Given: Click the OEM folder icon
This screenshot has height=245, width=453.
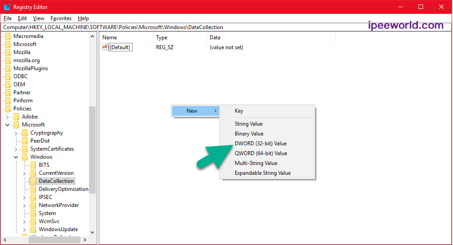Looking at the screenshot, I should (x=8, y=84).
